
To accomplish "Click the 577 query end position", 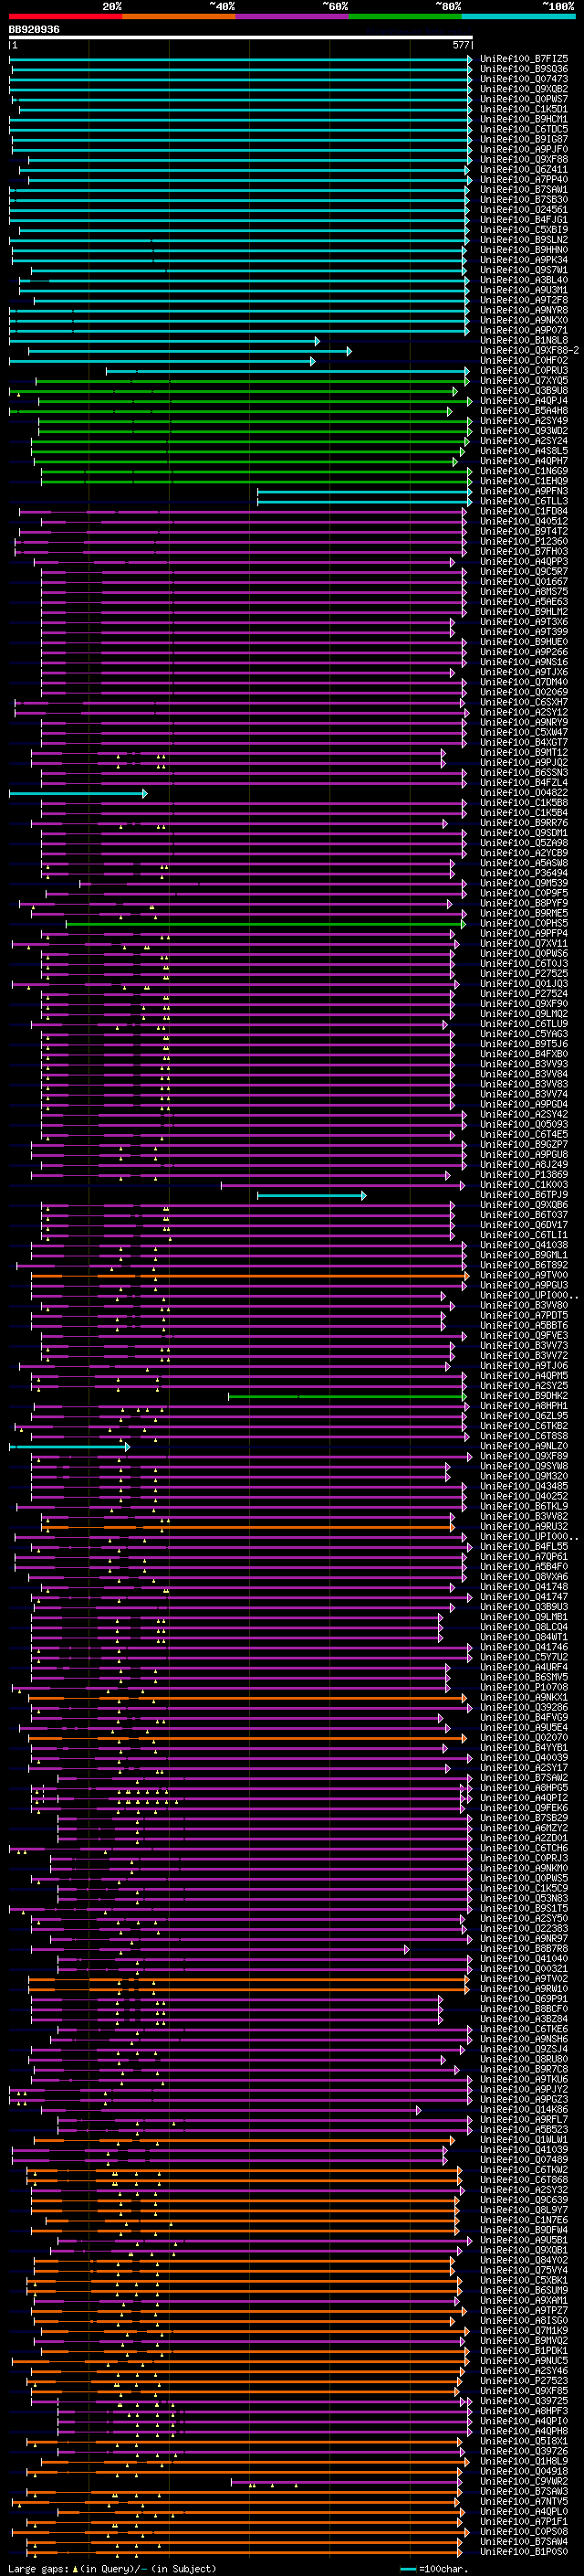I will [460, 45].
